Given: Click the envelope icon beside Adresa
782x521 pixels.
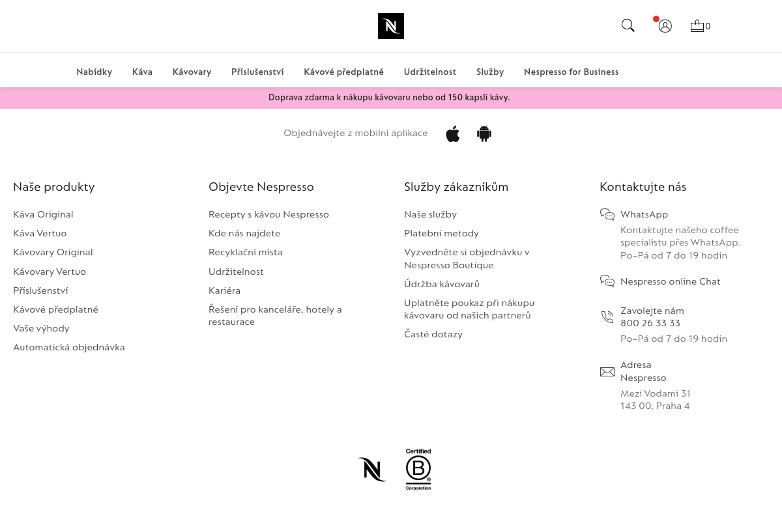Looking at the screenshot, I should [x=607, y=372].
